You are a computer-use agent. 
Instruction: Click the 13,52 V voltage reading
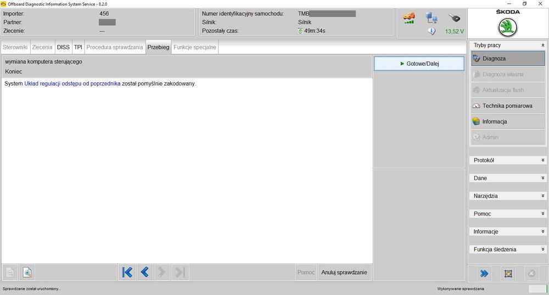coord(455,31)
